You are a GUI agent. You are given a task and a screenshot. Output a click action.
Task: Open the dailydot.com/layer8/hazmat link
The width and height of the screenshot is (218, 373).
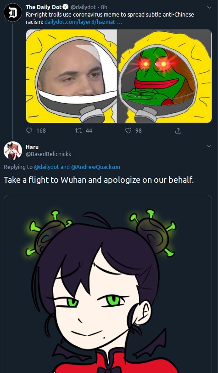[x=84, y=23]
